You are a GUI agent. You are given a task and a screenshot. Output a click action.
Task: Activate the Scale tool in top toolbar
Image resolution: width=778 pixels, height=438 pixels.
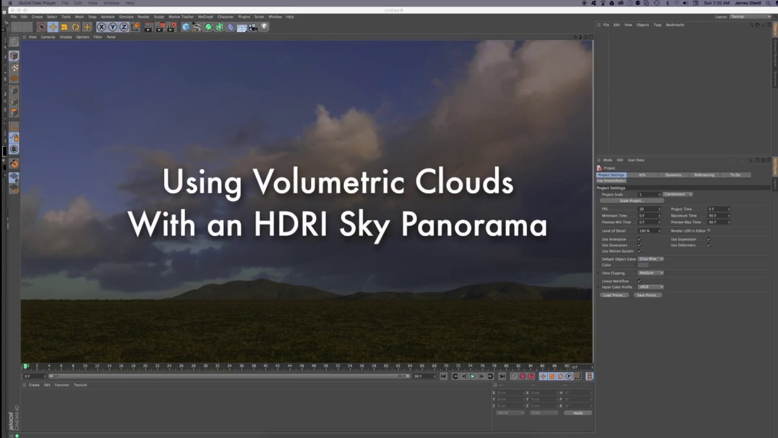(x=64, y=27)
